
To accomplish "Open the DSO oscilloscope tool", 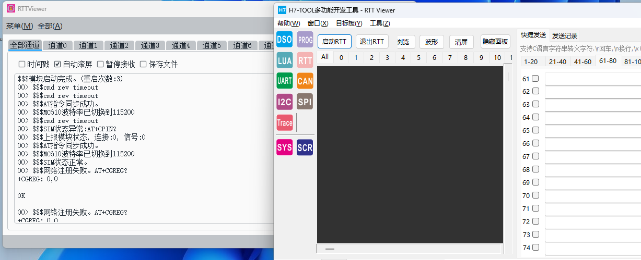I will point(285,40).
